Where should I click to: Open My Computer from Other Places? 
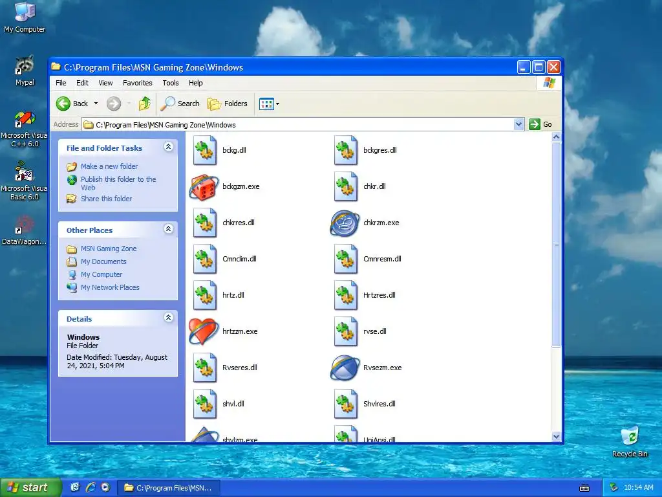pyautogui.click(x=101, y=274)
